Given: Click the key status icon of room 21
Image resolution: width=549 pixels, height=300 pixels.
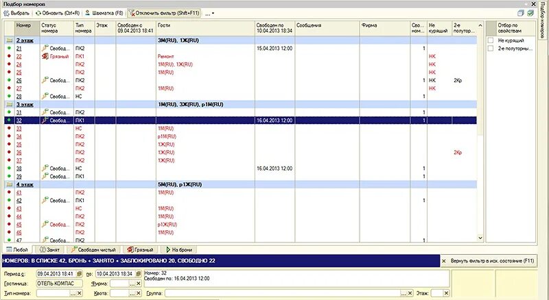Looking at the screenshot, I should 45,48.
